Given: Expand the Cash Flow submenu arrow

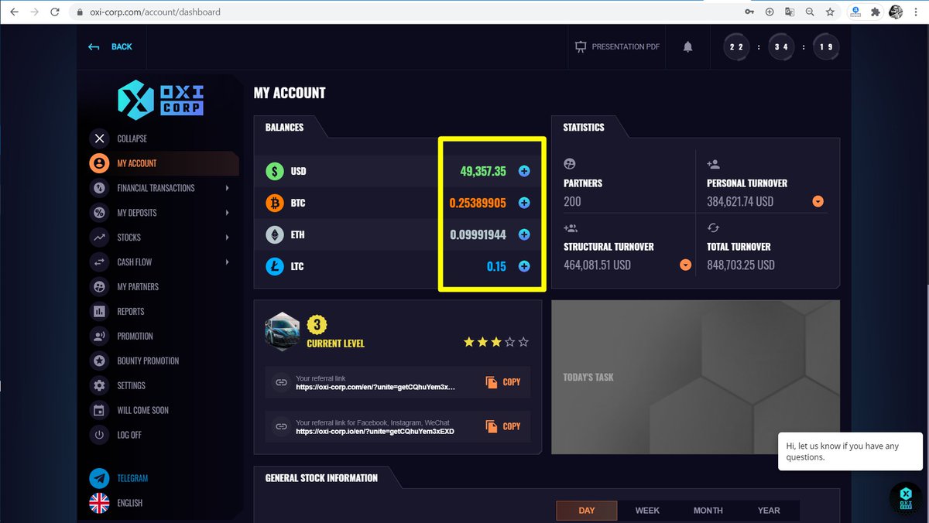Looking at the screenshot, I should point(227,262).
